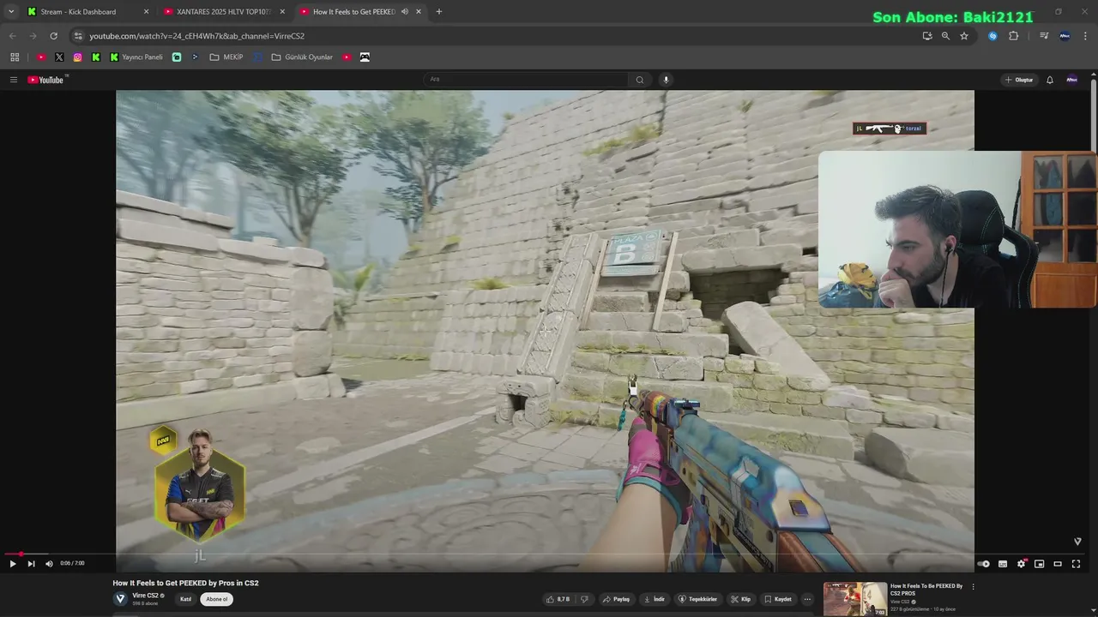Open the blue Shazam extension
The height and width of the screenshot is (617, 1098).
[x=992, y=36]
